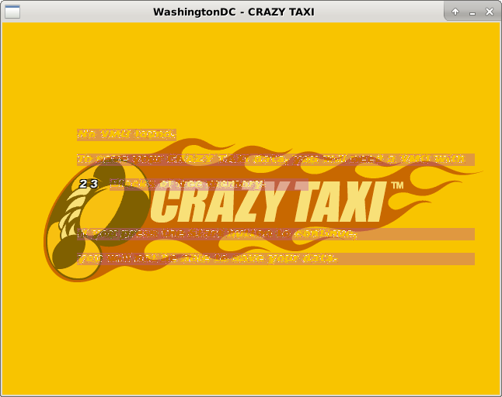Click the flaming tire emblem in logo

click(96, 220)
